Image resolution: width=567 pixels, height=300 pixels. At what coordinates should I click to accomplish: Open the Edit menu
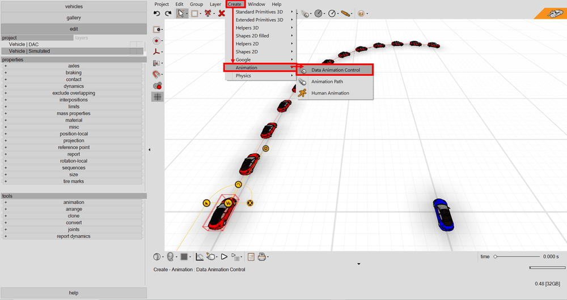tap(179, 4)
